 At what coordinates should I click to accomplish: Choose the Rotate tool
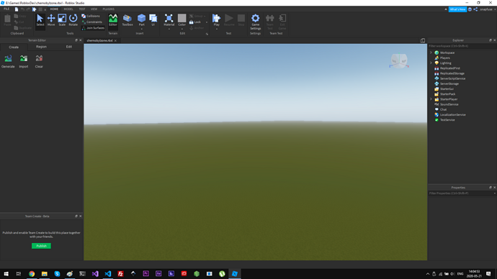(73, 20)
